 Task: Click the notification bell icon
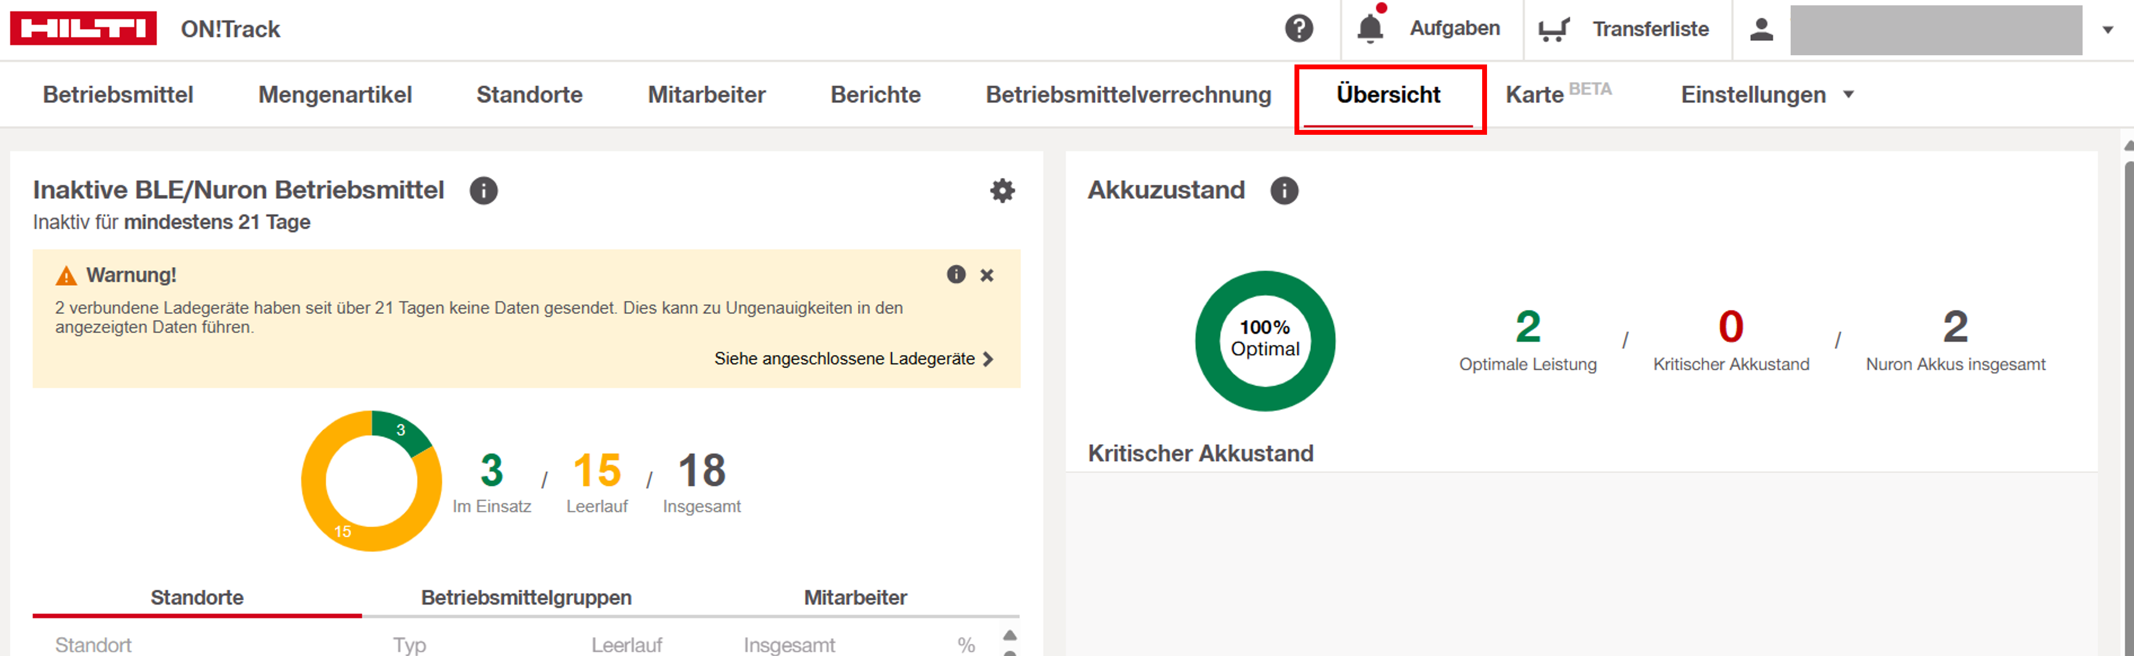(1369, 29)
